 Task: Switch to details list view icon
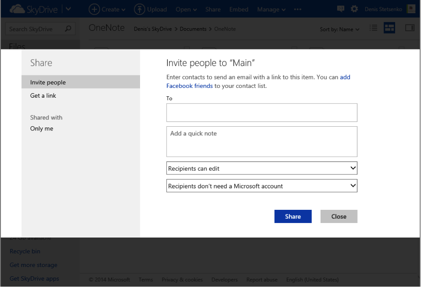point(373,28)
